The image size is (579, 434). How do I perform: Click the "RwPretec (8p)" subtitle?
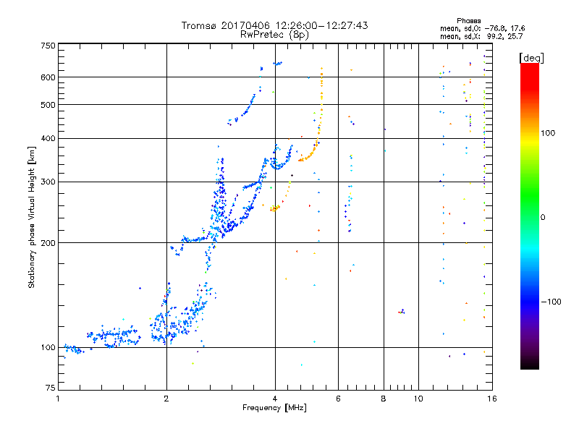tap(274, 34)
